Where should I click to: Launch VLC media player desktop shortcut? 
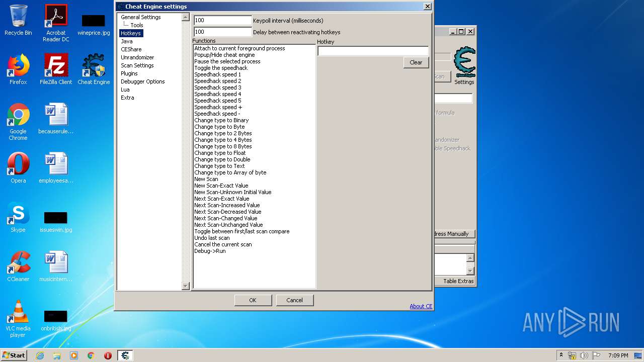click(x=18, y=319)
